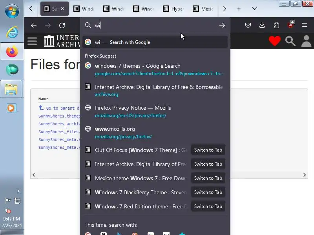Viewport: 314px width, 235px height.
Task: Click the Internet Archive logo
Action: click(62, 41)
